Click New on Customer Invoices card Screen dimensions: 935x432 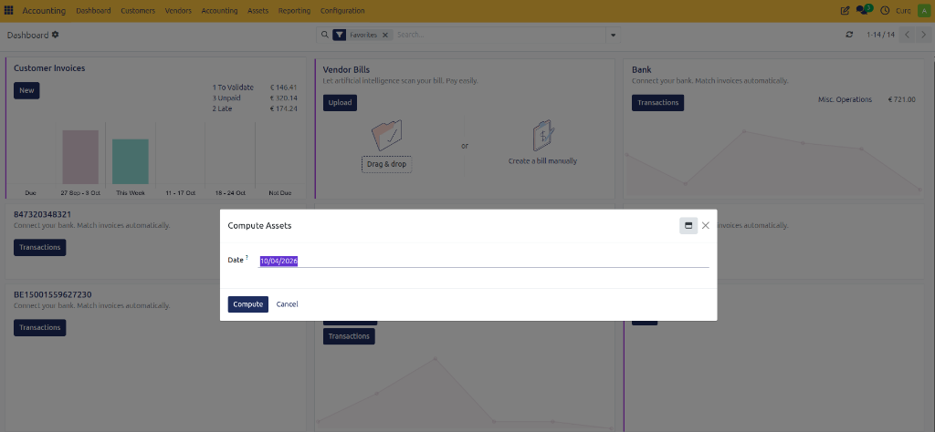(x=26, y=90)
